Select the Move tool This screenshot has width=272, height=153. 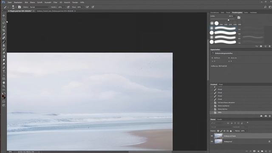pyautogui.click(x=4, y=15)
